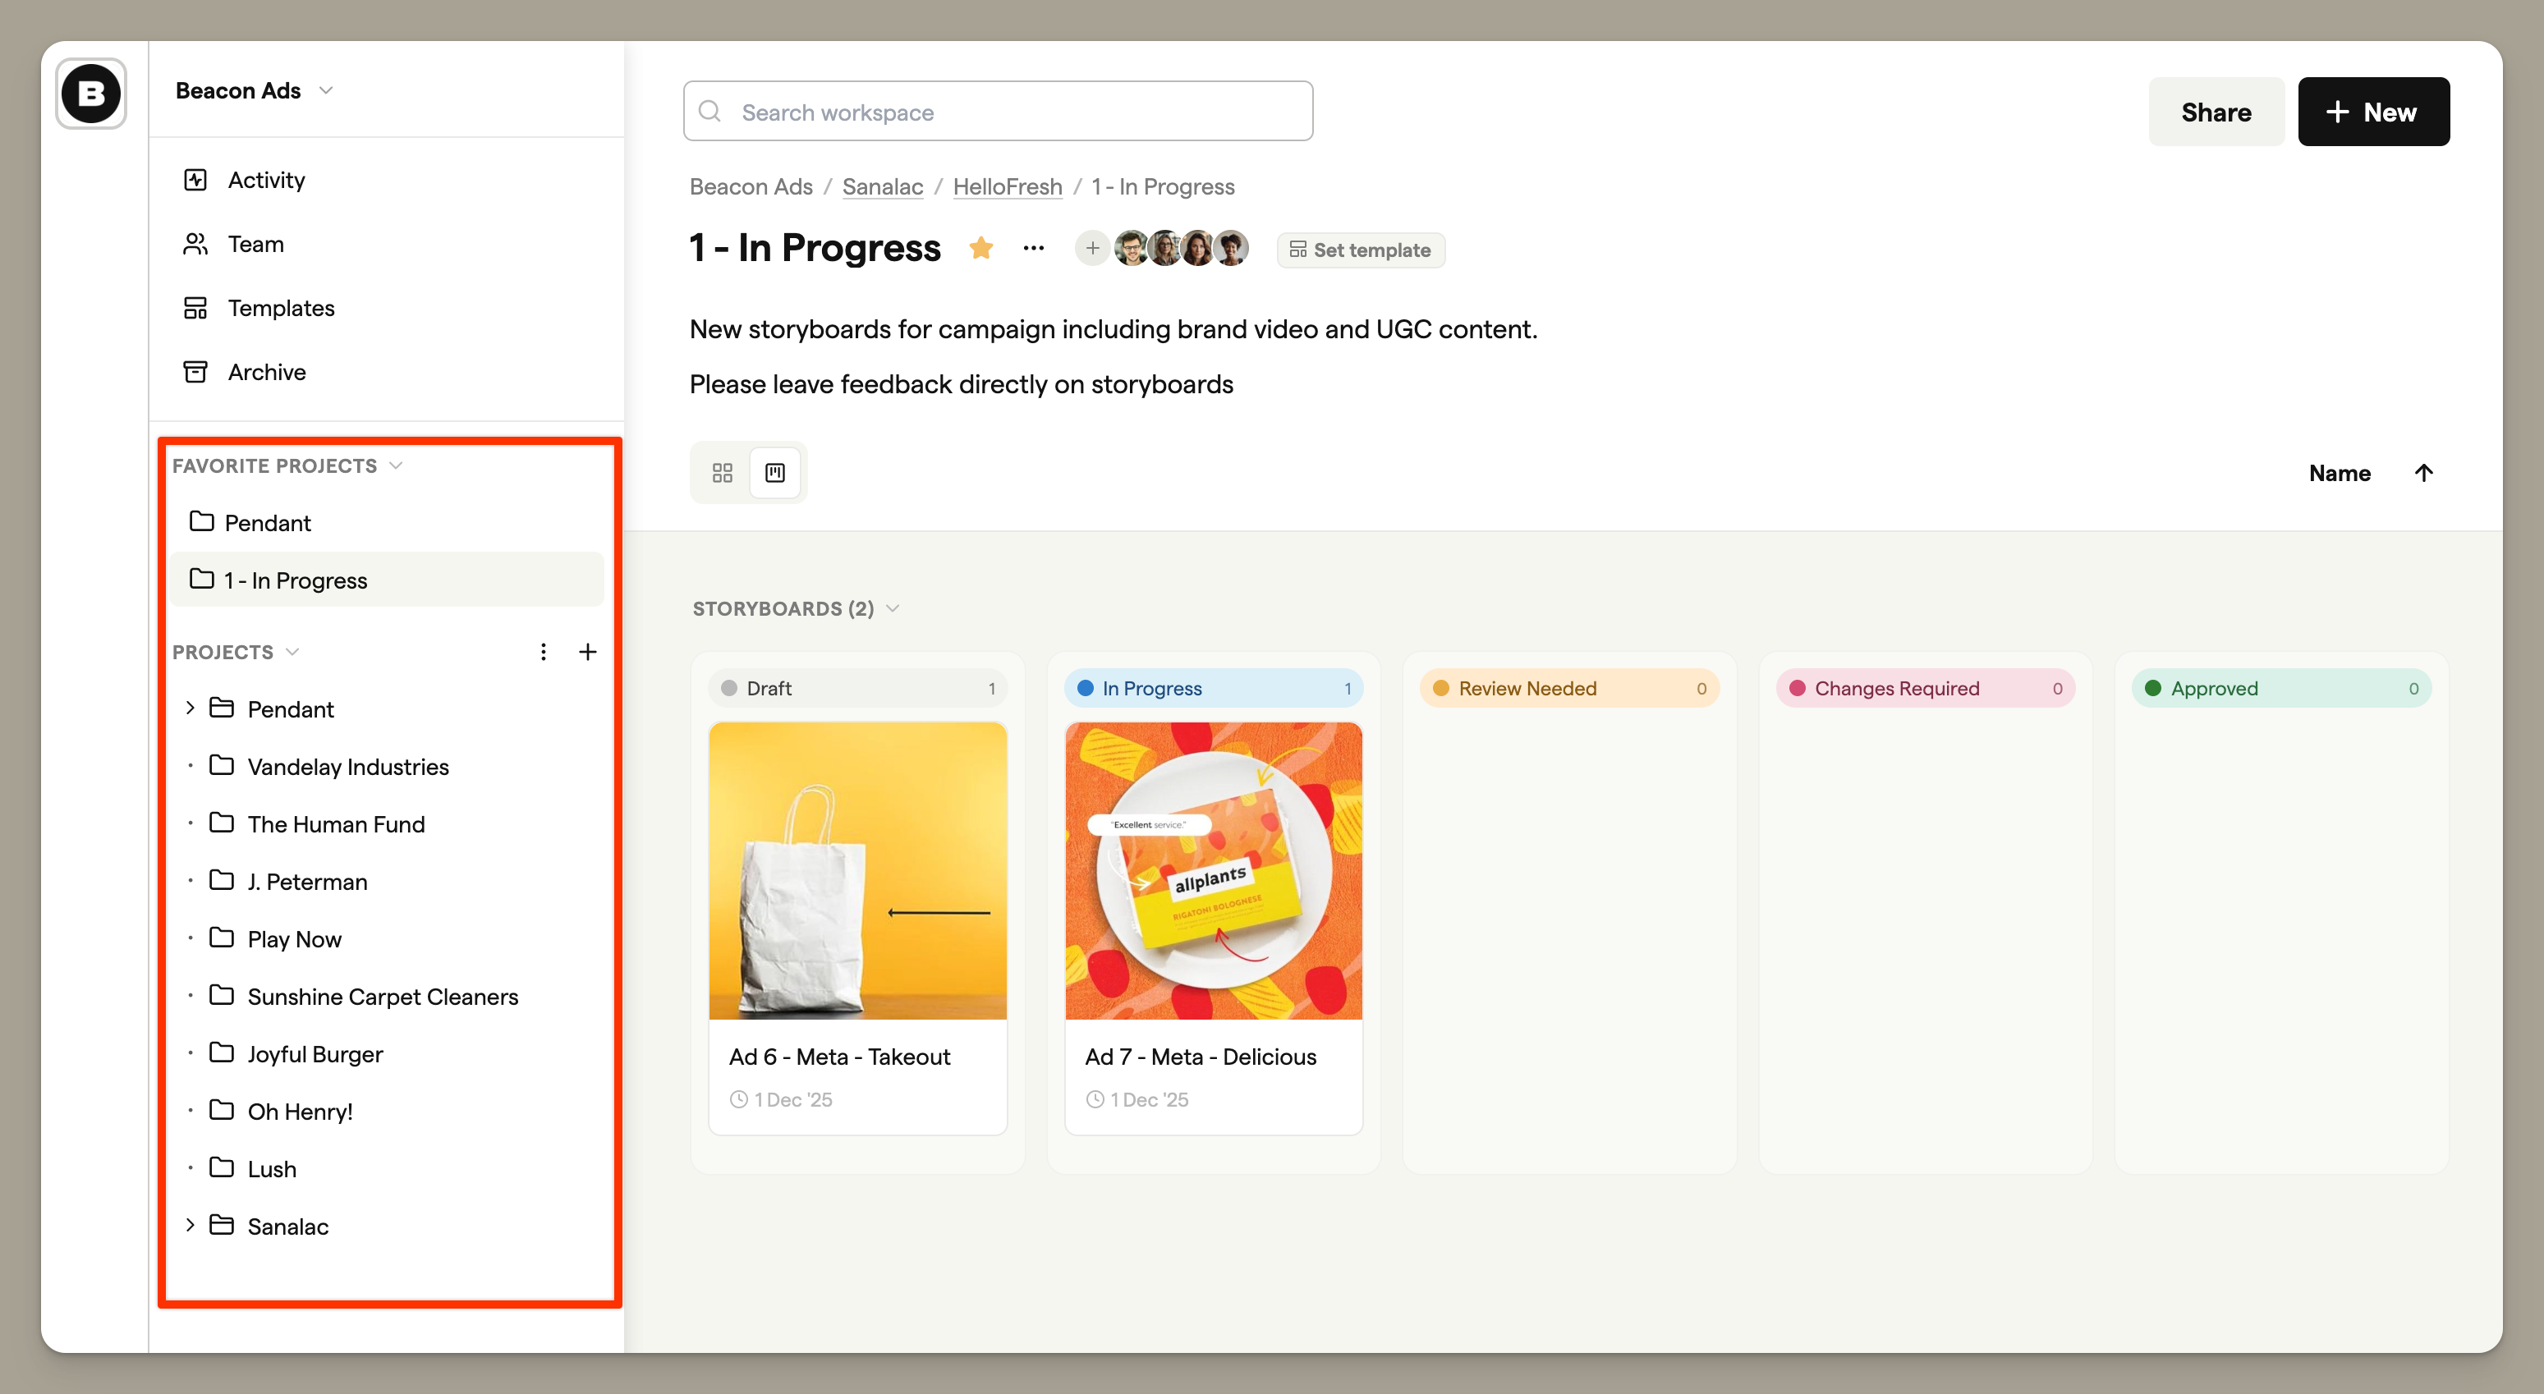Add a new project with plus icon

tap(586, 652)
